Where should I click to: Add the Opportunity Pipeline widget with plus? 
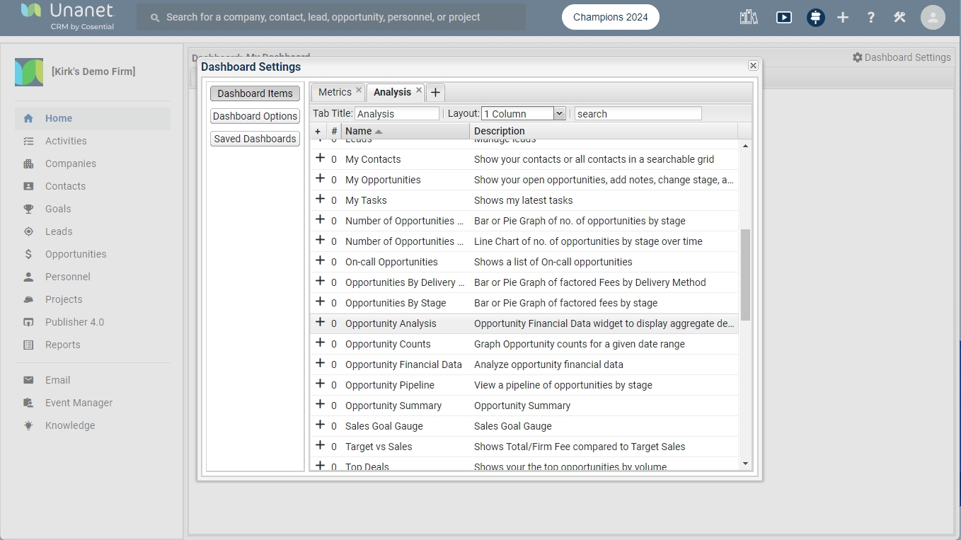point(320,384)
